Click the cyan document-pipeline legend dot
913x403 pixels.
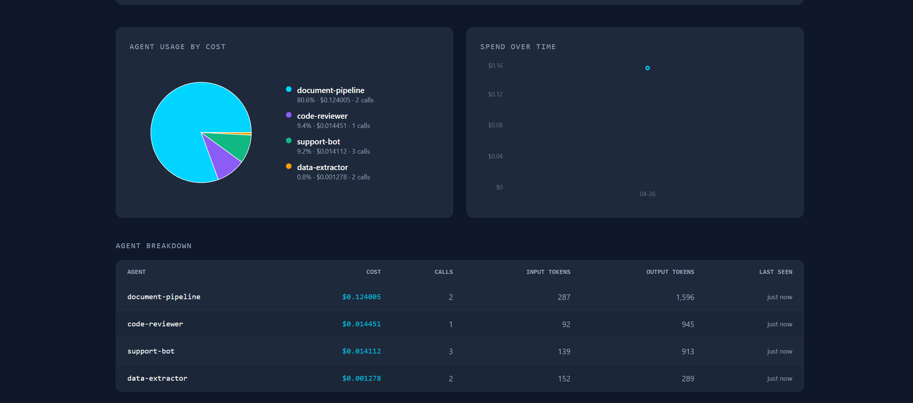pos(289,89)
